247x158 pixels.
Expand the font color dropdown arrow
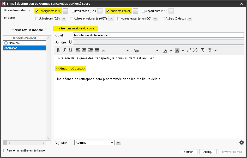pyautogui.click(x=171, y=50)
